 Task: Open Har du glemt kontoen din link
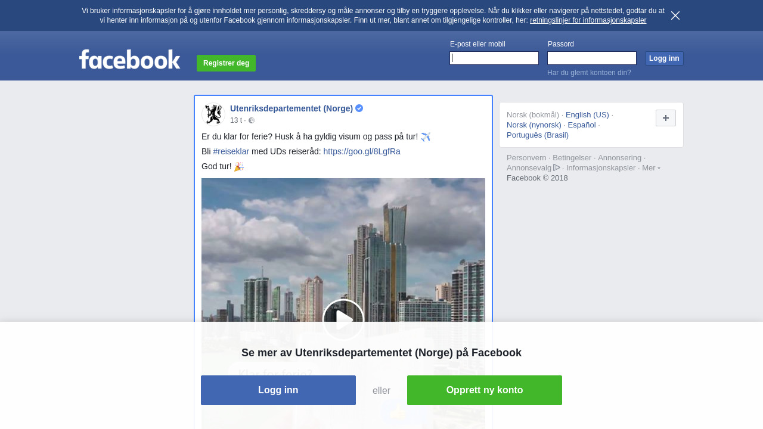(x=589, y=73)
